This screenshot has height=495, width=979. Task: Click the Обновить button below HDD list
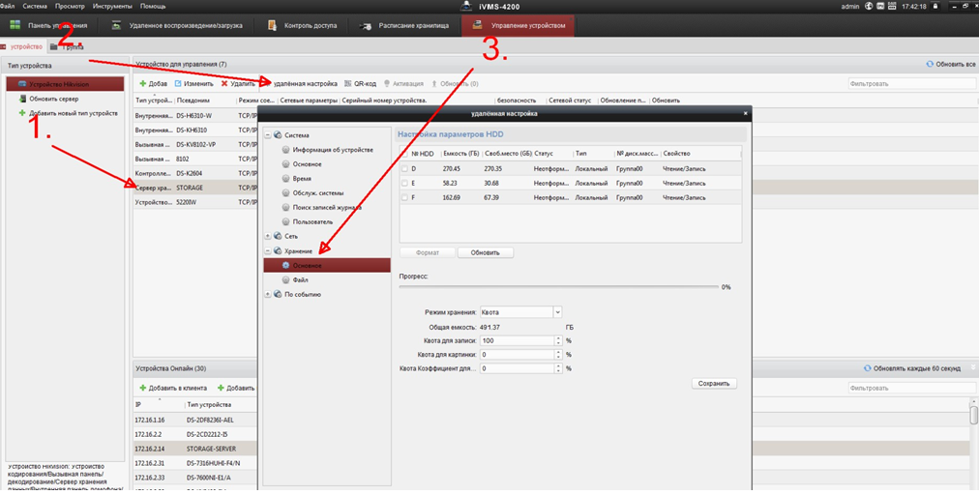pyautogui.click(x=485, y=252)
